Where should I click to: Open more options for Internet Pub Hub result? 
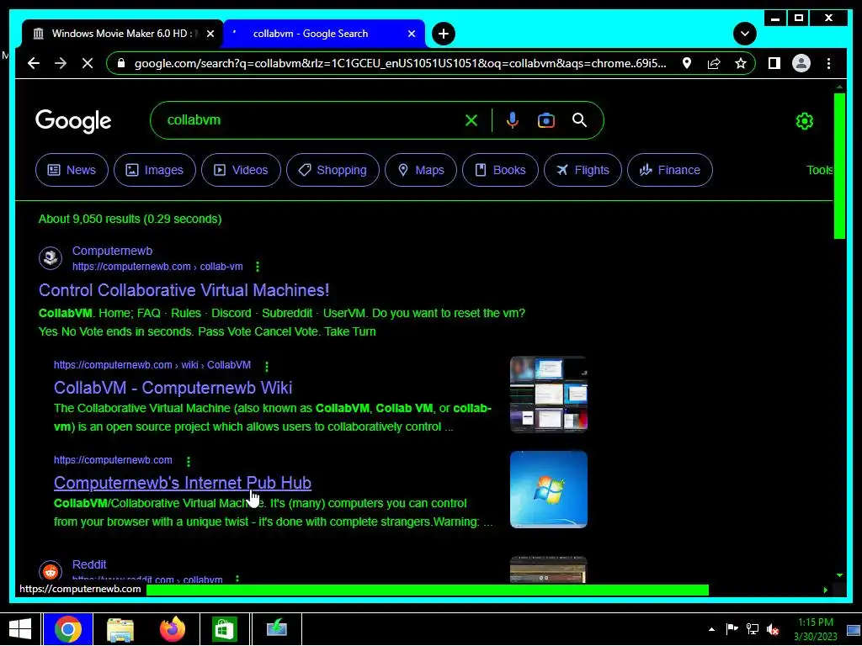click(188, 462)
